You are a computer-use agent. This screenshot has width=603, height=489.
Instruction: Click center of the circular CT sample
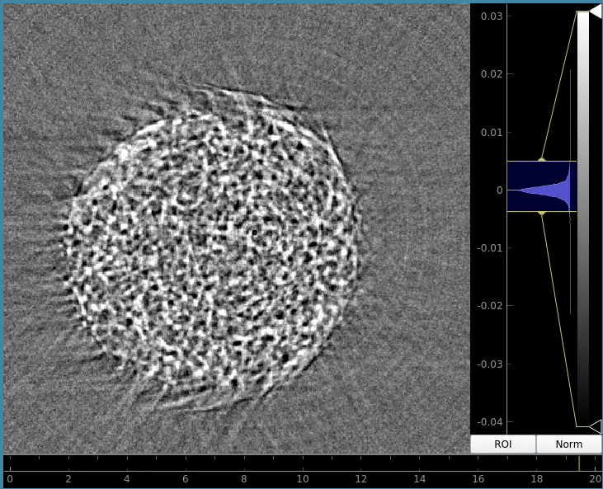tap(210, 247)
